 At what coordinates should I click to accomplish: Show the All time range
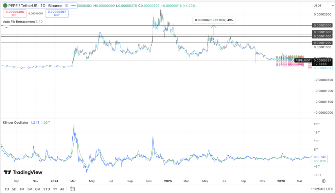click(62, 189)
